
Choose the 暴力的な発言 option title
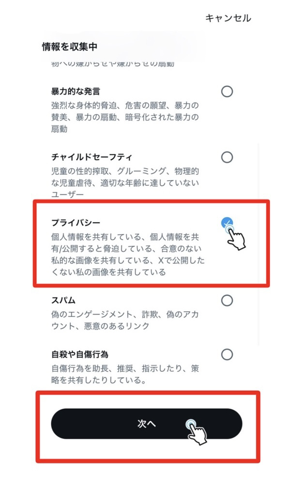coord(76,91)
